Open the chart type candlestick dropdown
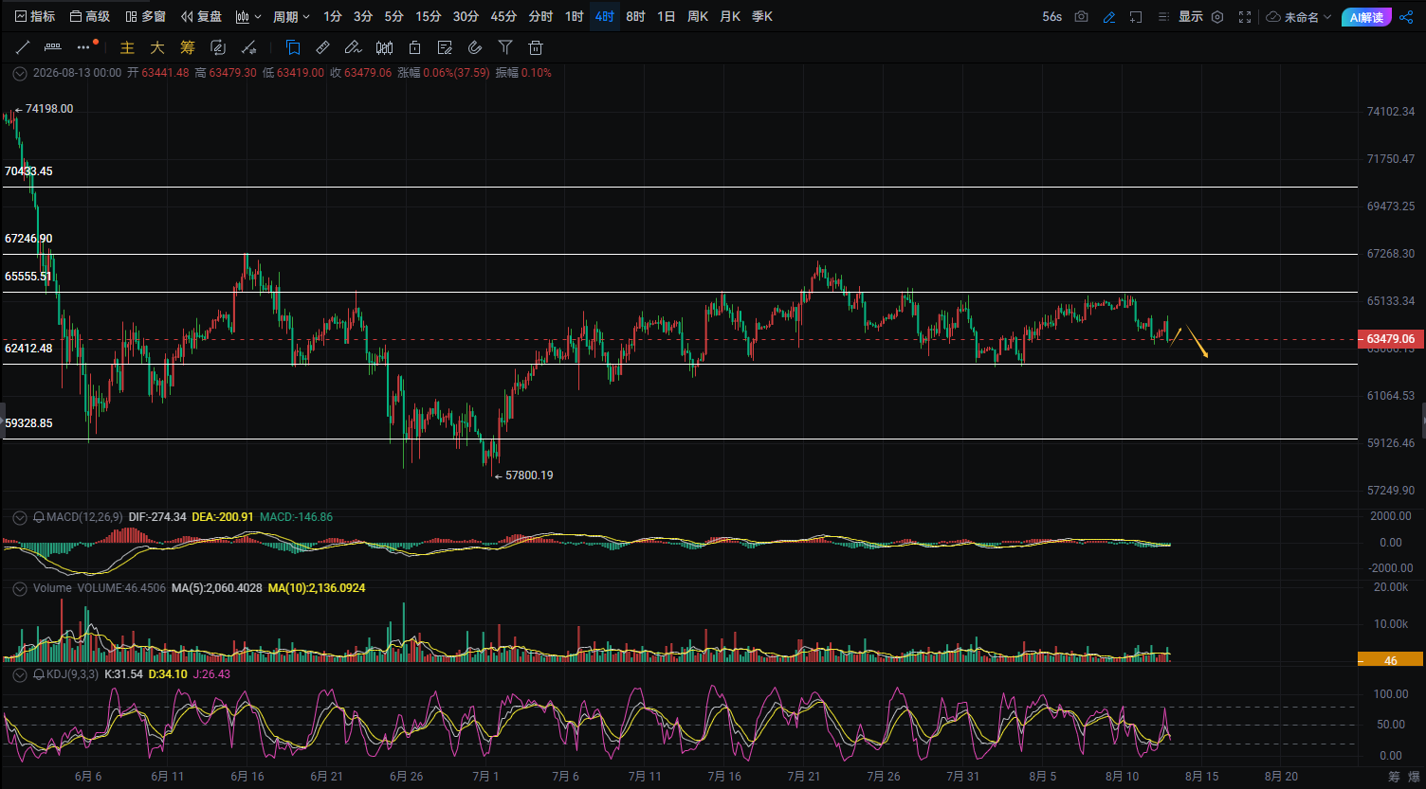 [248, 17]
